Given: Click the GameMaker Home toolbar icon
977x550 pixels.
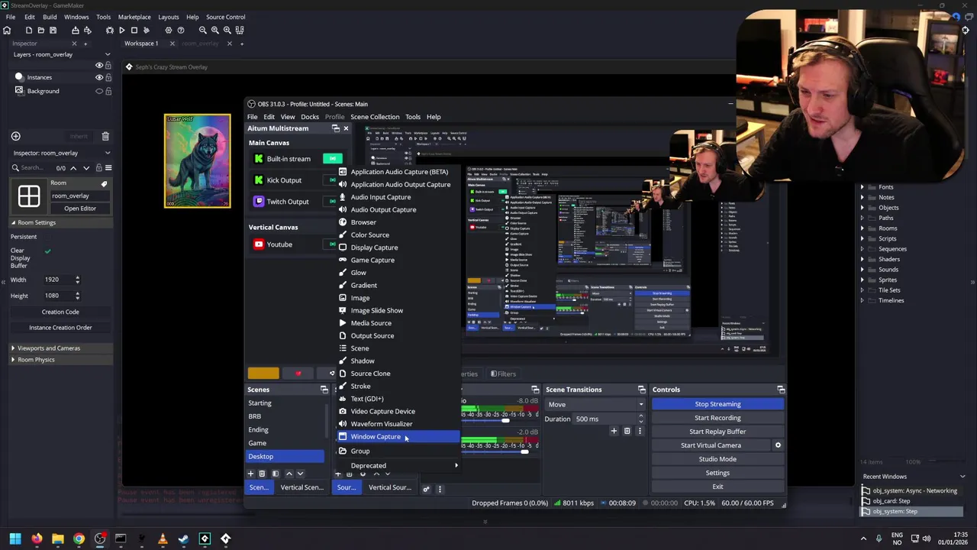Looking at the screenshot, I should pos(7,30).
